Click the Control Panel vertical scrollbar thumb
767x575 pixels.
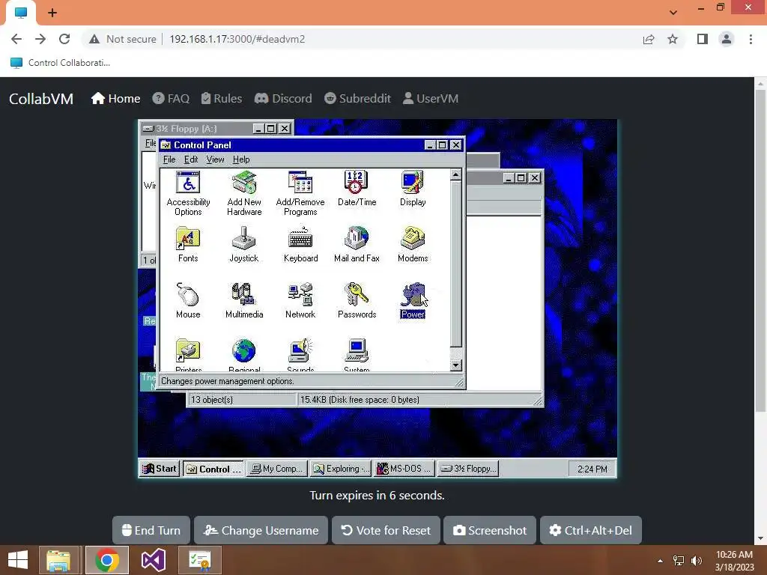click(x=455, y=264)
